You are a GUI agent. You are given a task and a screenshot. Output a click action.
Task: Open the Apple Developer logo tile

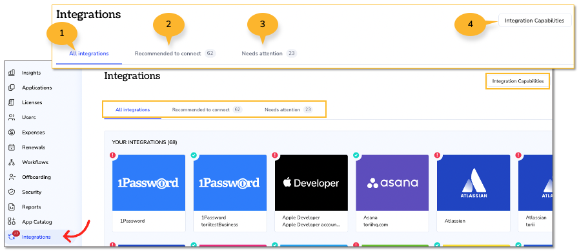pos(311,183)
